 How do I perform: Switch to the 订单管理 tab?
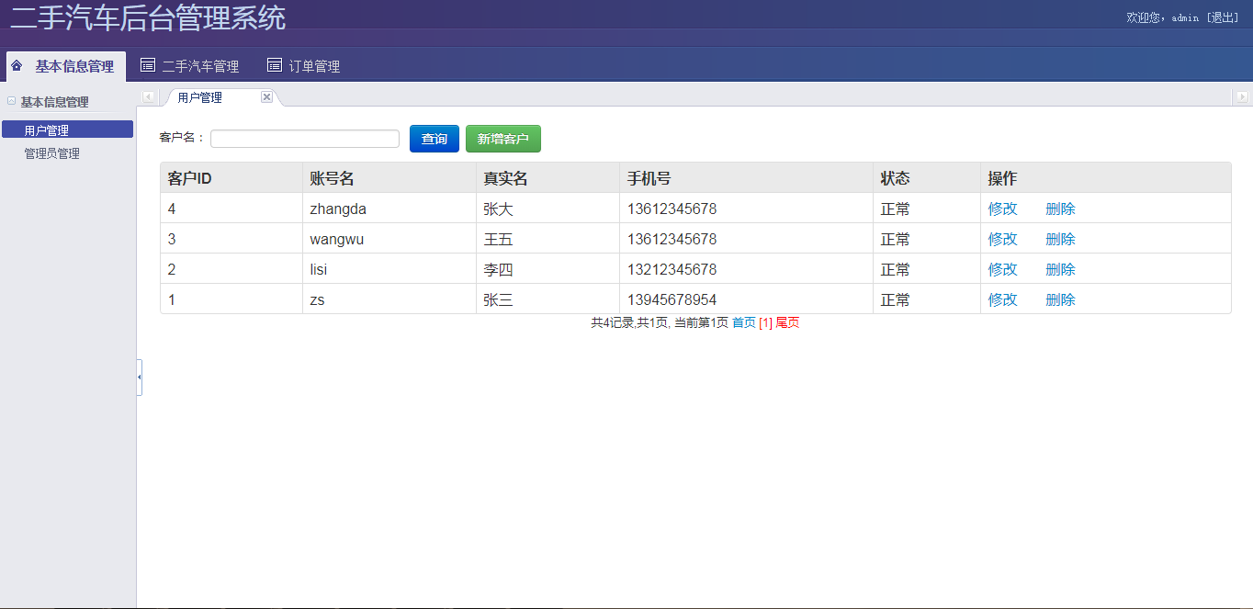303,66
